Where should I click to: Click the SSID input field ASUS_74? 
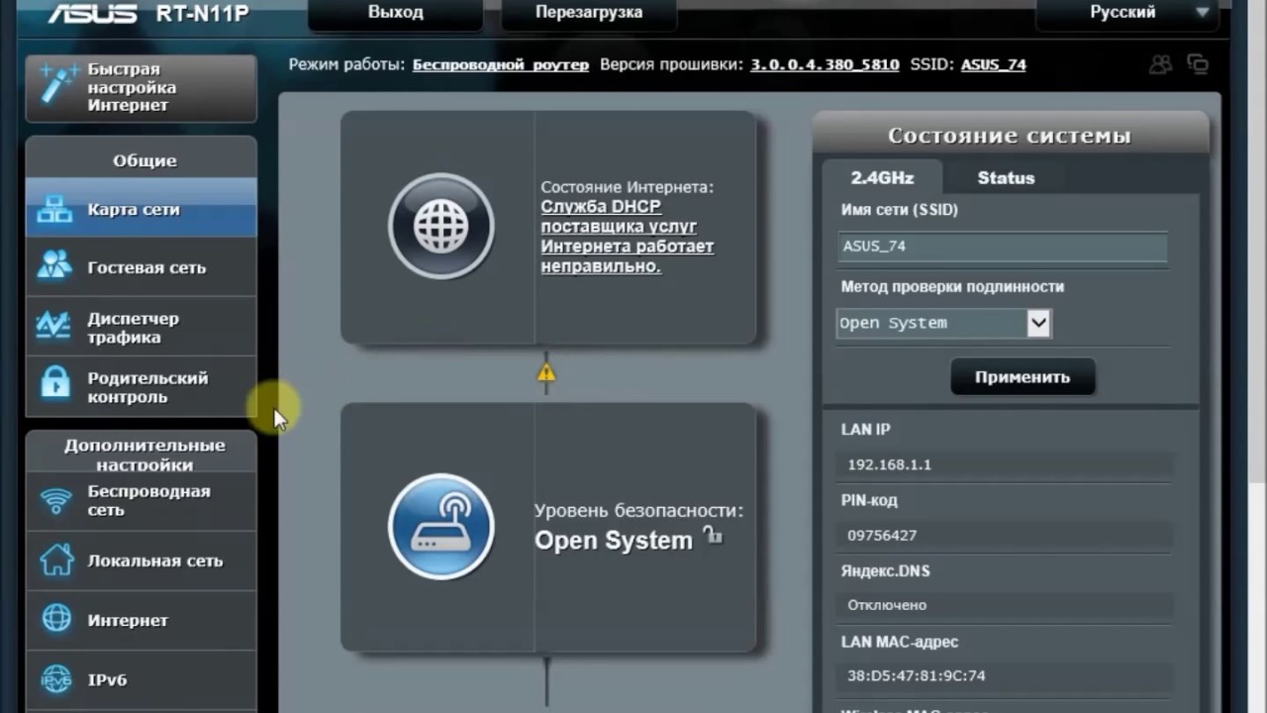pyautogui.click(x=1003, y=246)
